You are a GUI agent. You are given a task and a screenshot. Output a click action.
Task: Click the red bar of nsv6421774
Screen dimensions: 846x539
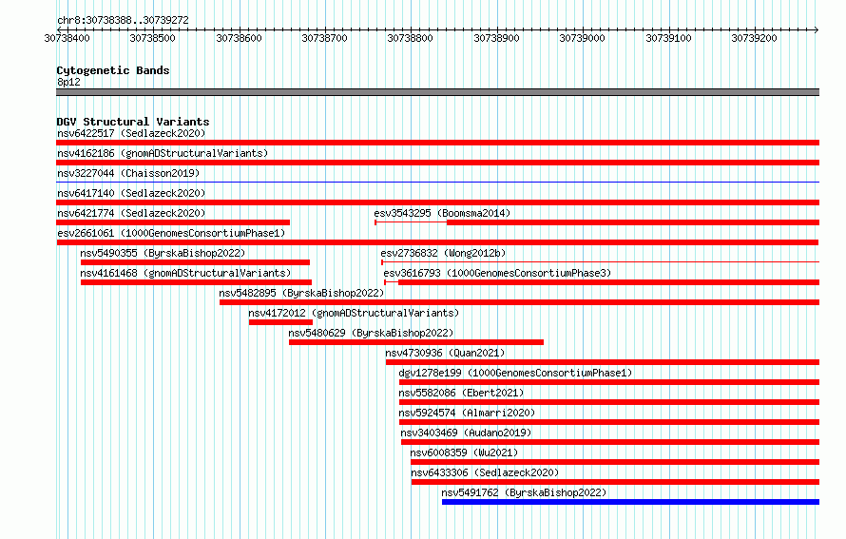click(x=173, y=222)
